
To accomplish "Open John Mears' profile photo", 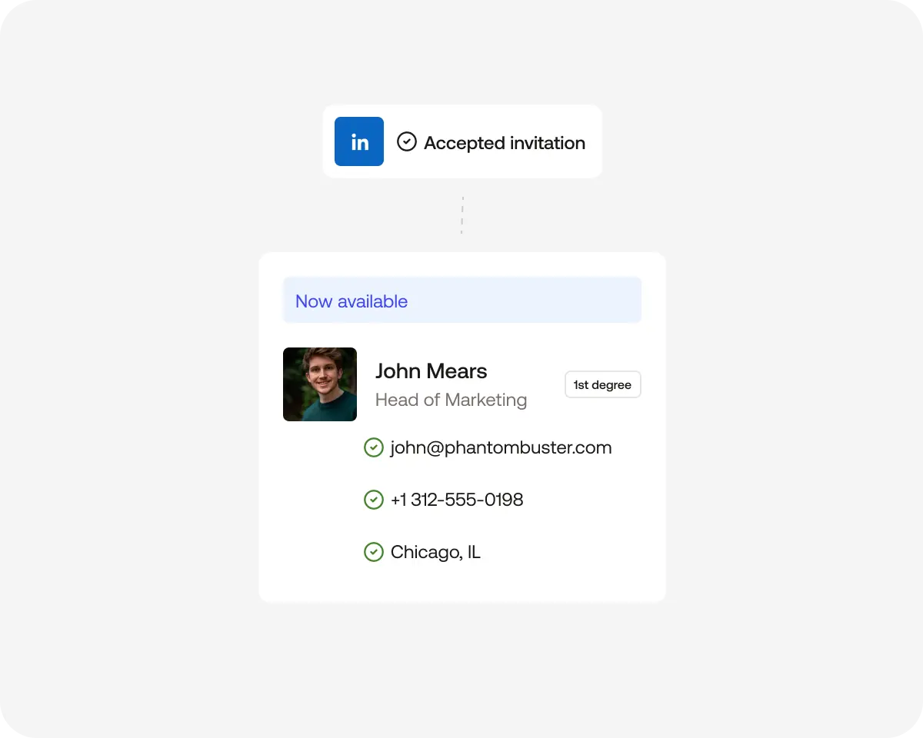I will click(320, 384).
